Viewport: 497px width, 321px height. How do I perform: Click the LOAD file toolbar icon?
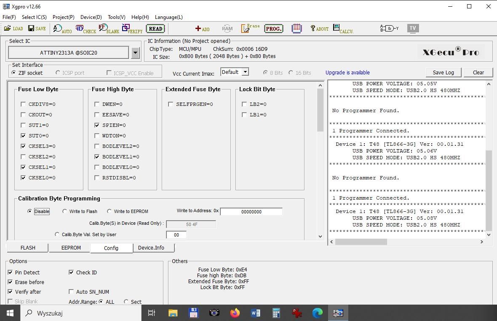[x=13, y=29]
